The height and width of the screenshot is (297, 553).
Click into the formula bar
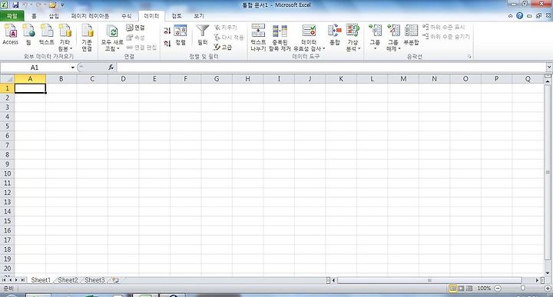click(332, 68)
